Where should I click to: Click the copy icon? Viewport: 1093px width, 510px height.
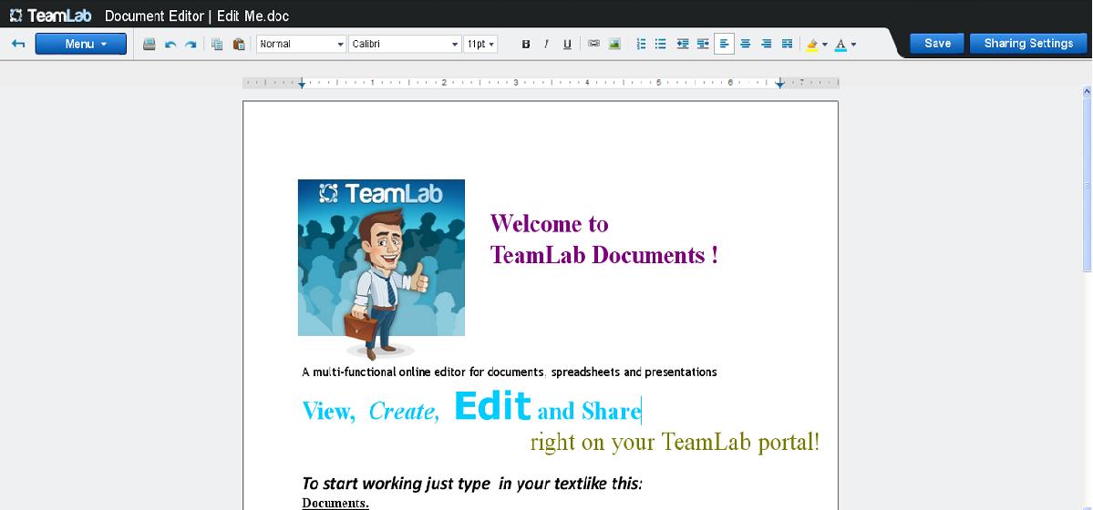coord(218,44)
